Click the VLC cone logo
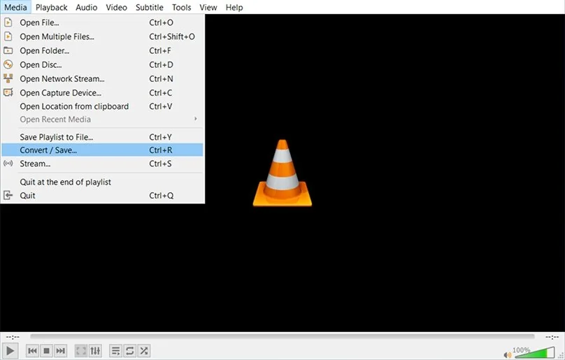565x360 pixels. pos(282,173)
